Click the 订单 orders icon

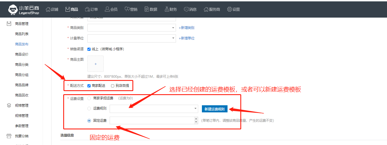(87, 9)
